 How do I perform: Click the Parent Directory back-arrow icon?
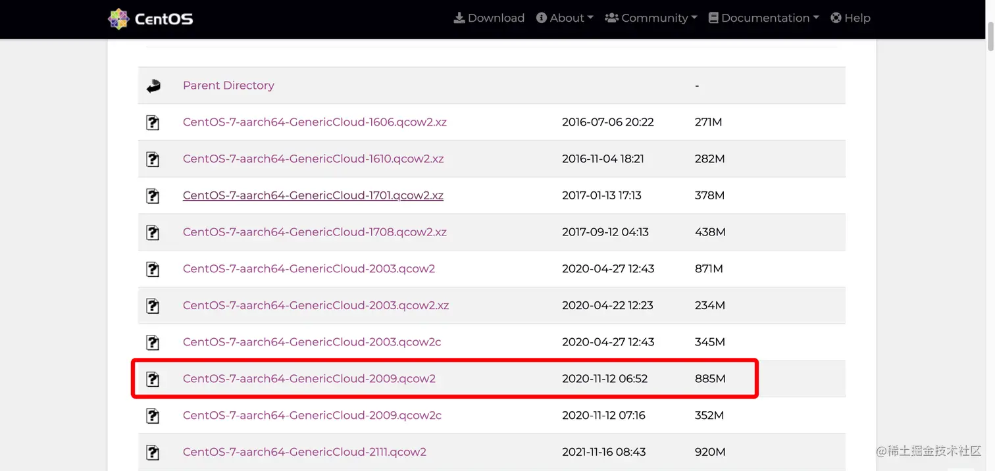153,86
